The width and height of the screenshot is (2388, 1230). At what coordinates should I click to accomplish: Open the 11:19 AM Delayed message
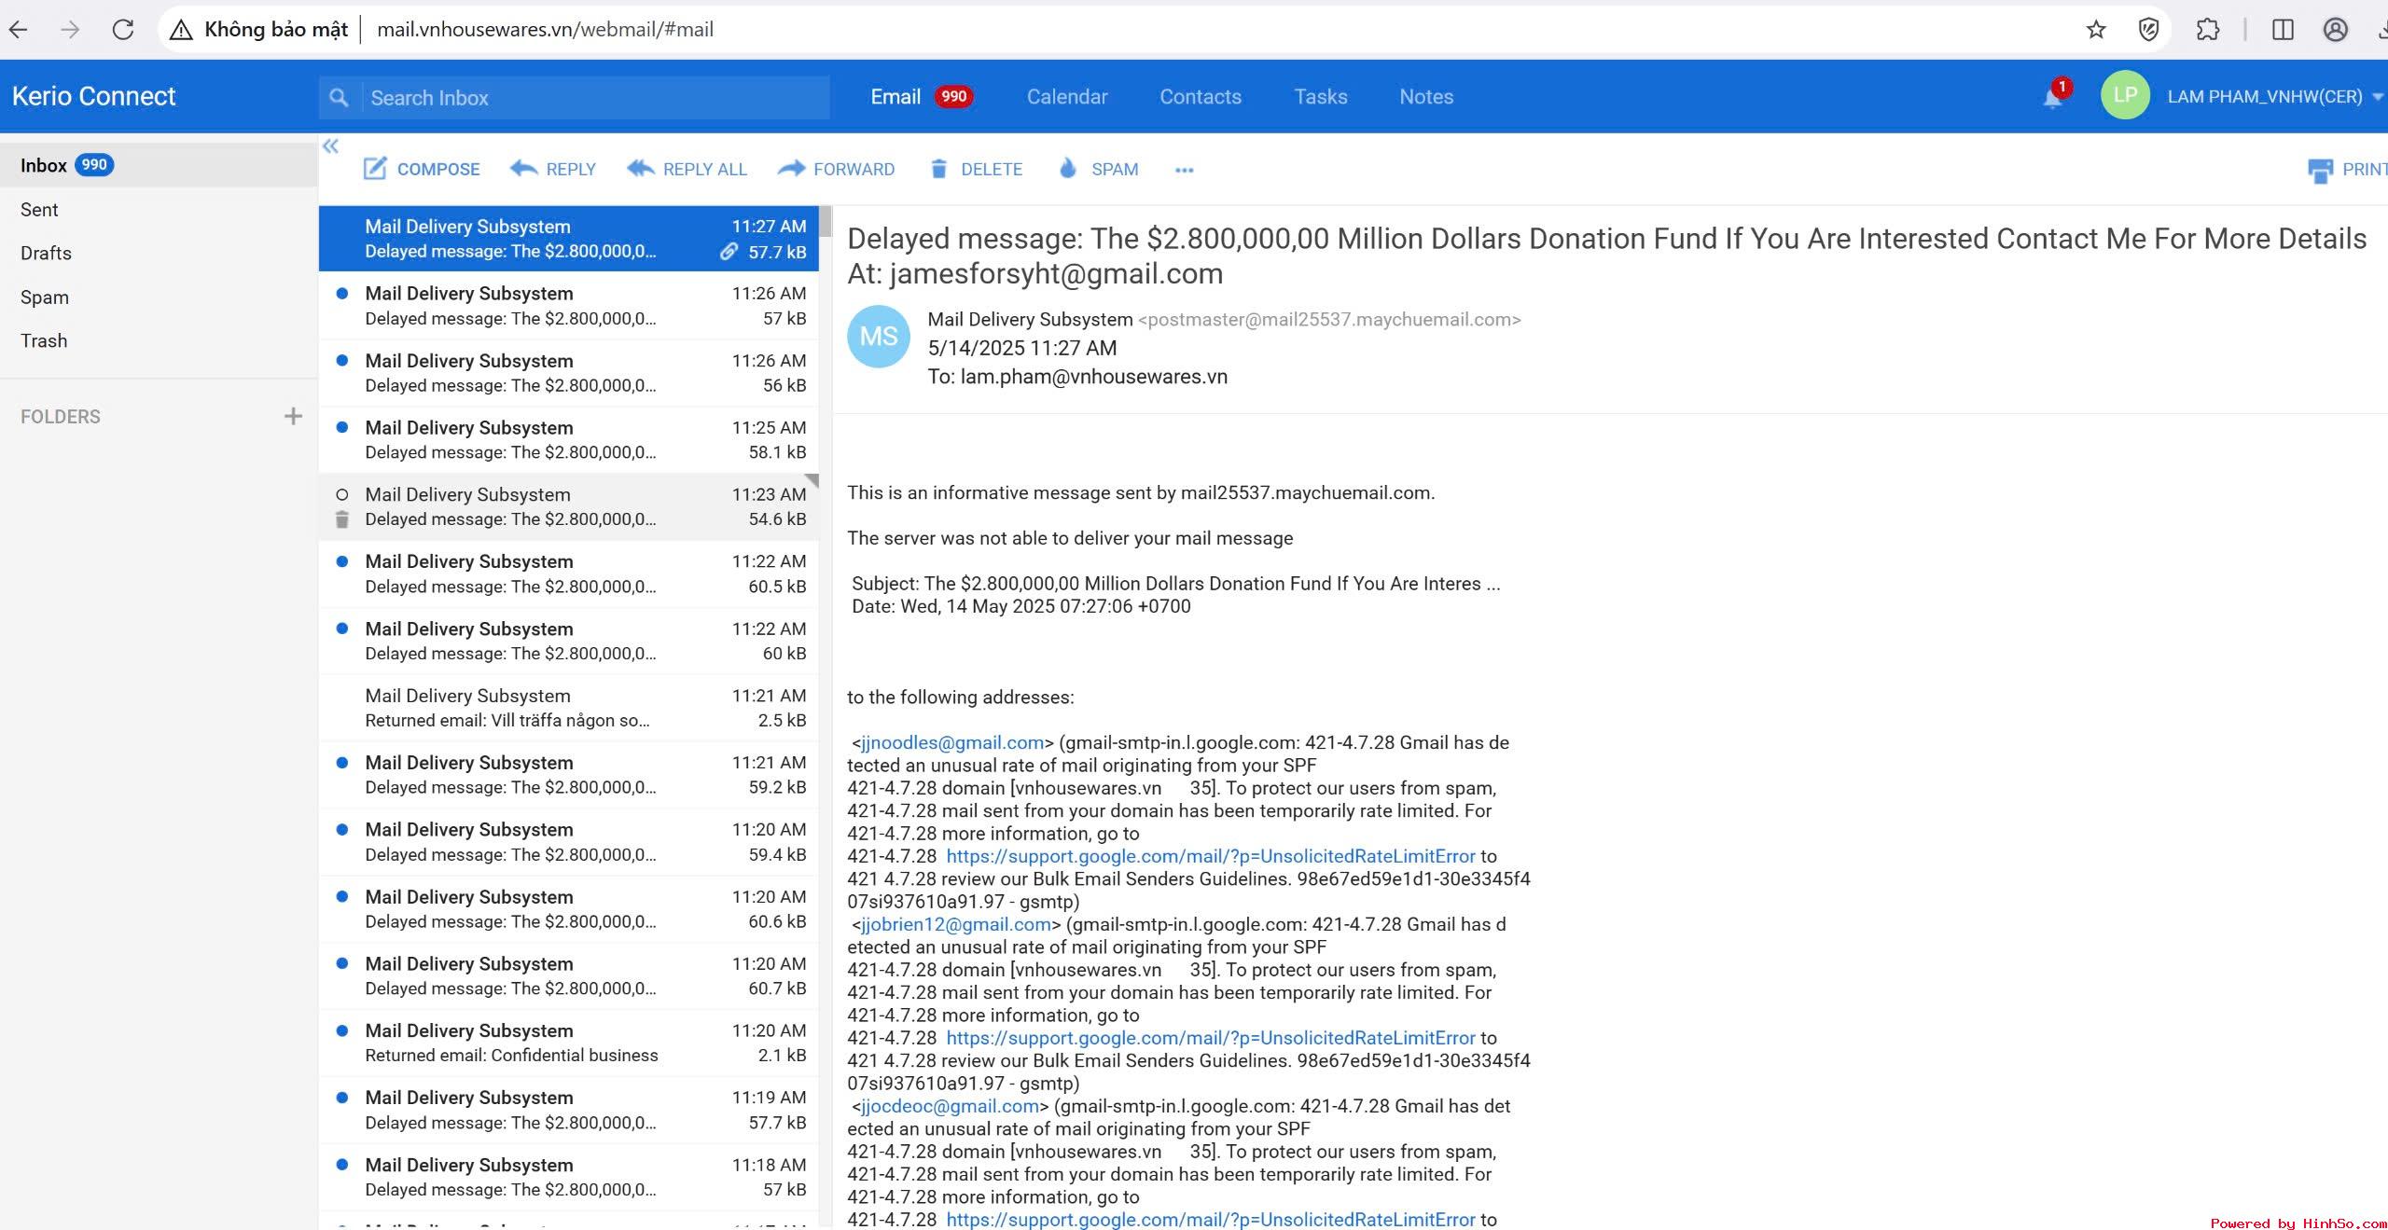coord(569,1110)
